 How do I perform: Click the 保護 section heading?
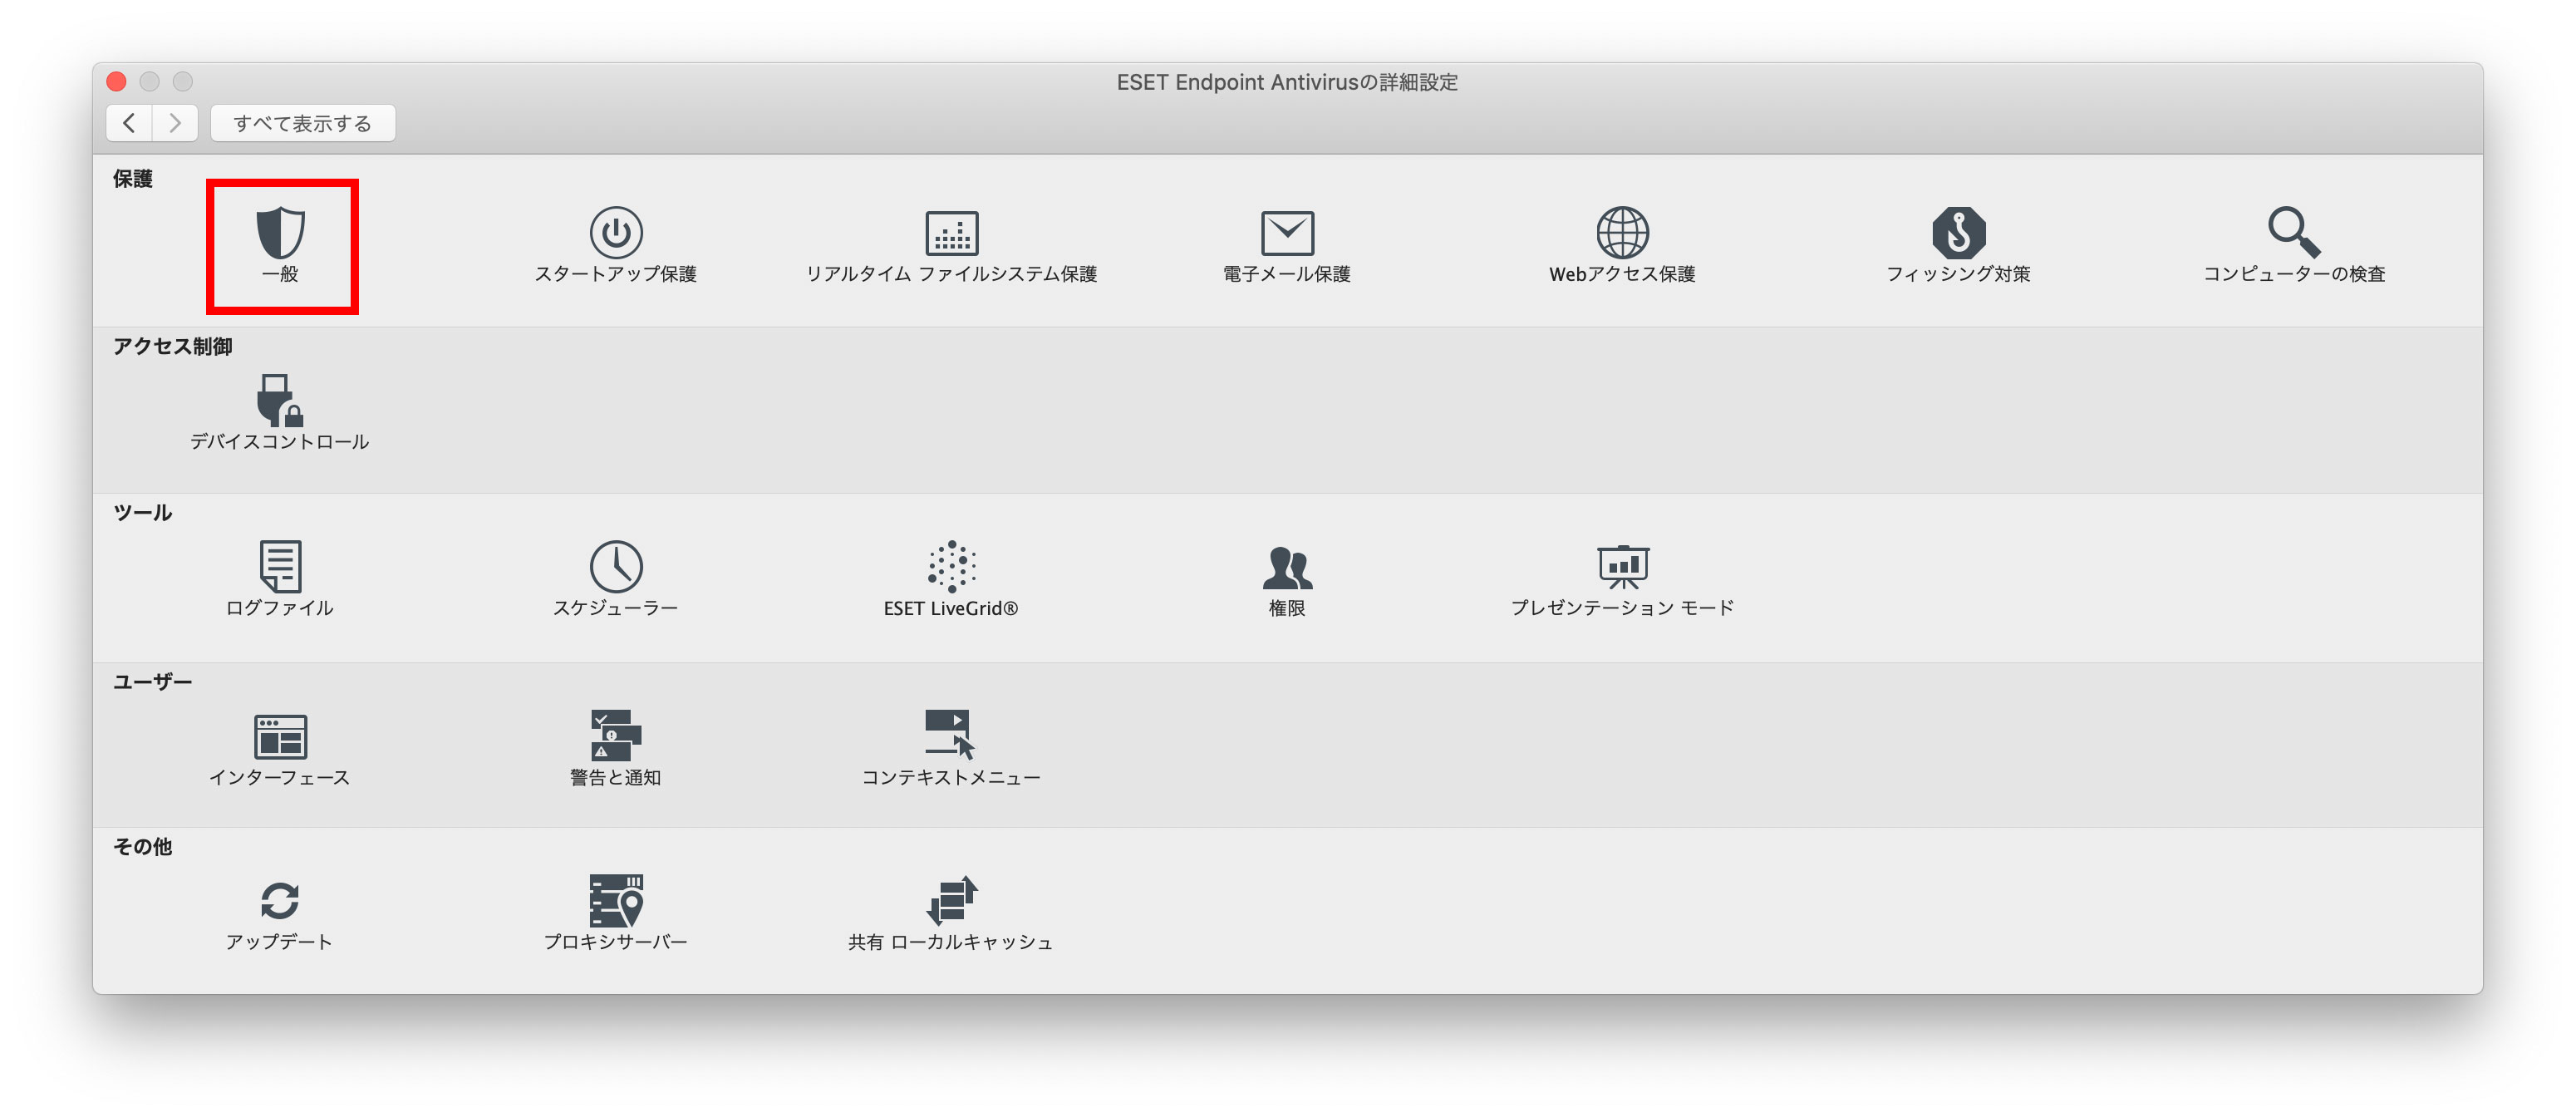132,178
